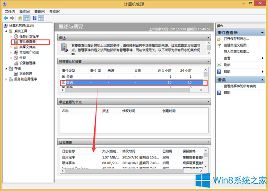Open the 帮助(H) menu
Viewport: 268px width, 191px height.
tap(55, 12)
